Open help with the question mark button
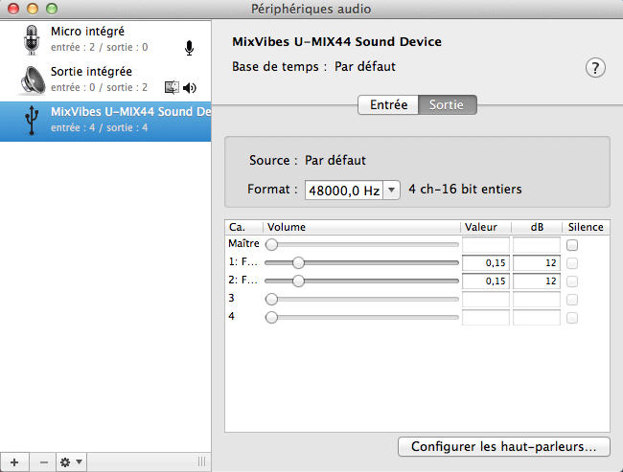This screenshot has width=623, height=472. [595, 68]
